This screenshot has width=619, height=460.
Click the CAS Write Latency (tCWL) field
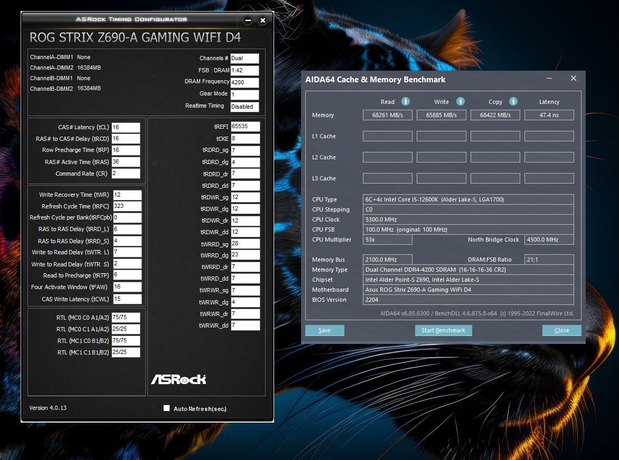127,299
